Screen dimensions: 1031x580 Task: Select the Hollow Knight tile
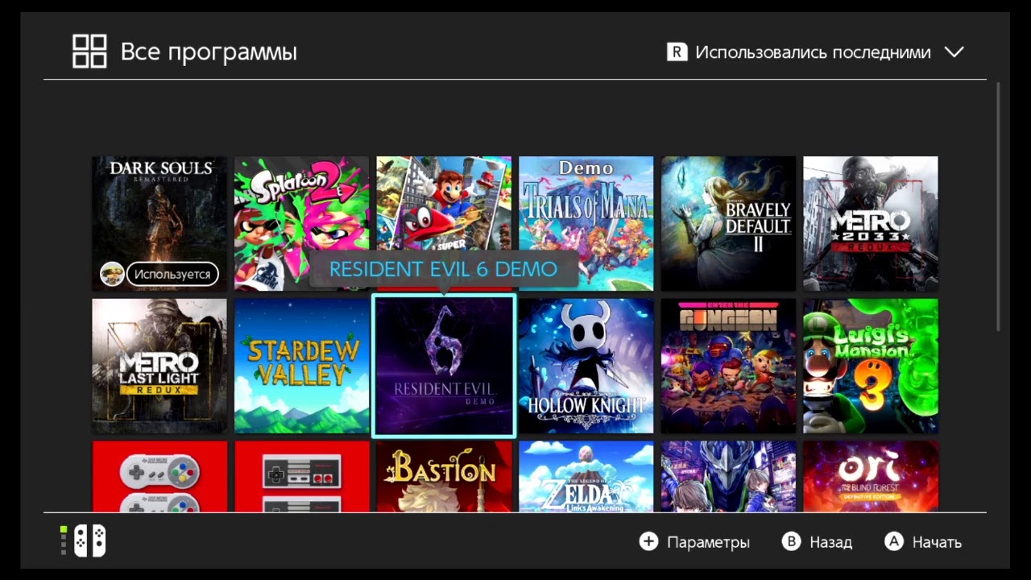coord(586,366)
